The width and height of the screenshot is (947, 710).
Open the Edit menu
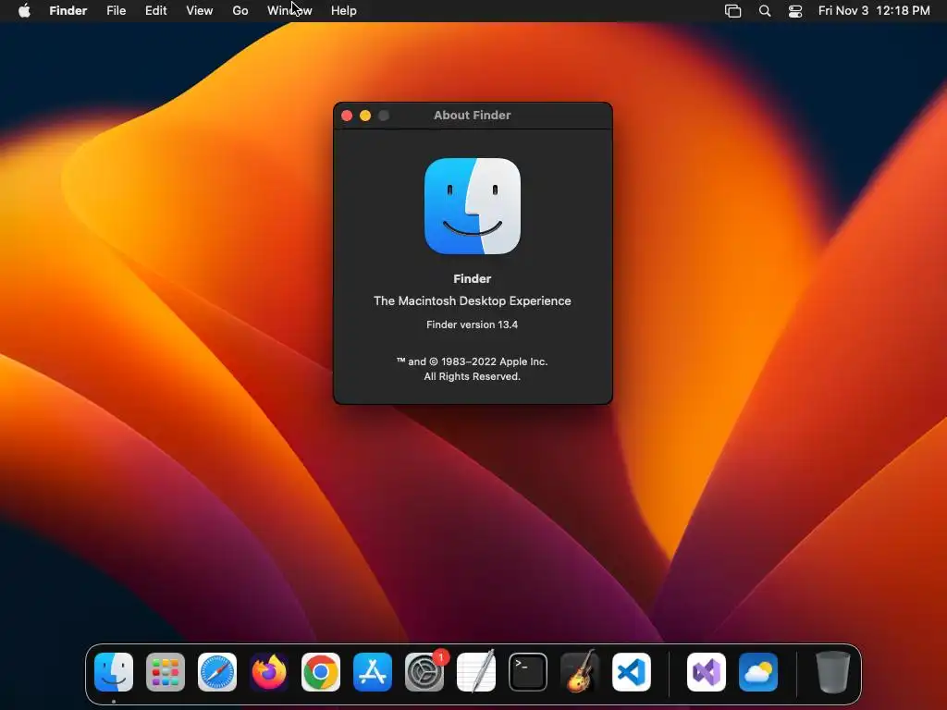pos(155,11)
